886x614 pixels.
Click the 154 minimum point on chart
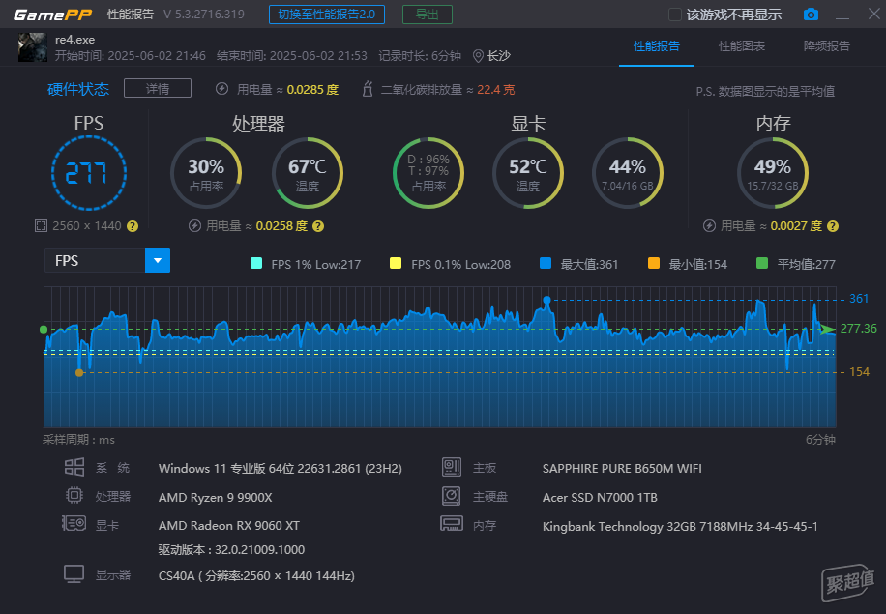[x=79, y=373]
